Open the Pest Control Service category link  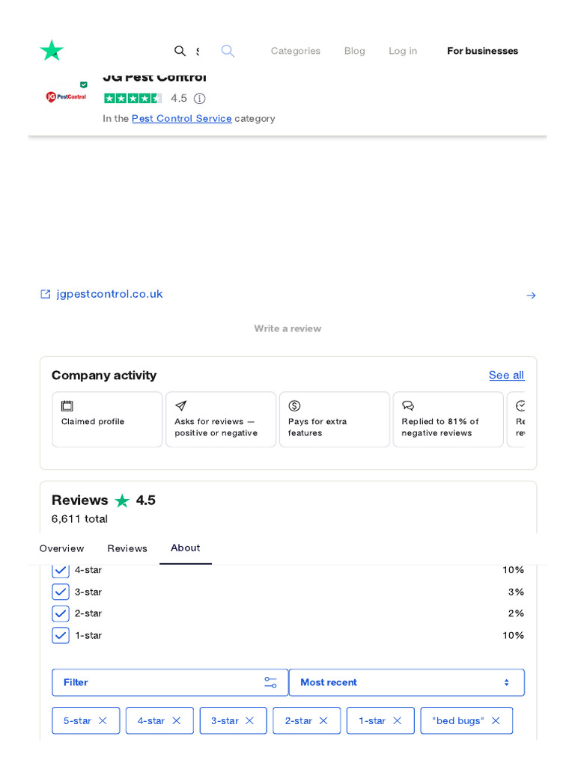pyautogui.click(x=181, y=118)
